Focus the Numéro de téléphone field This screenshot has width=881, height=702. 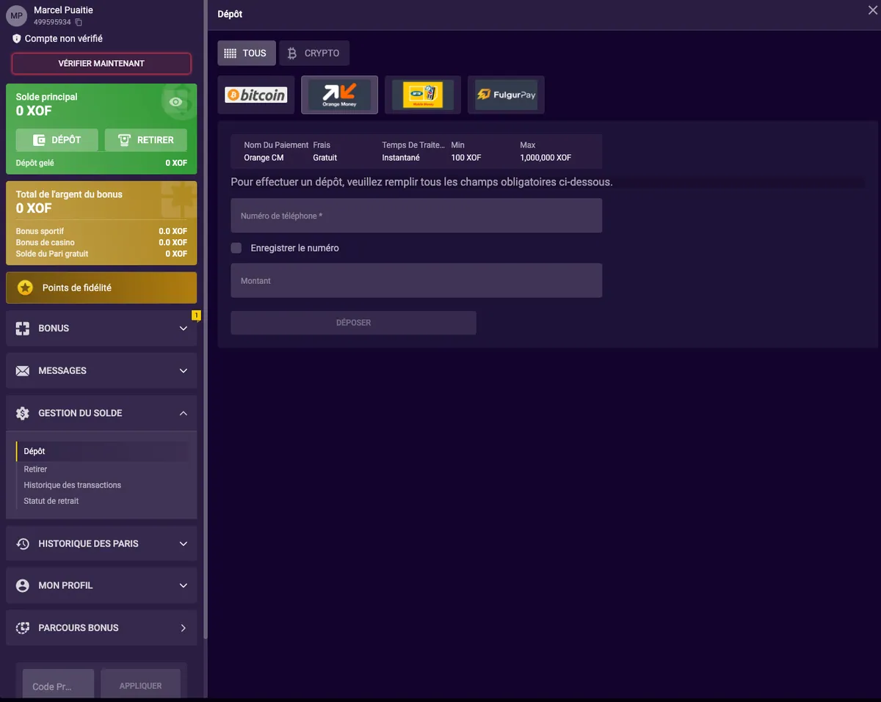[416, 216]
